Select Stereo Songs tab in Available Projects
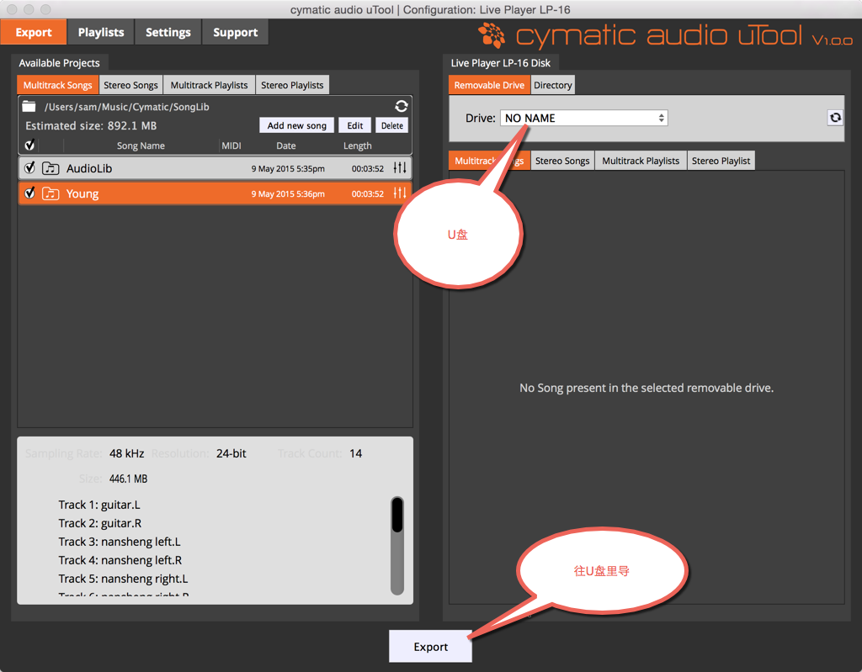Viewport: 862px width, 672px height. (130, 85)
